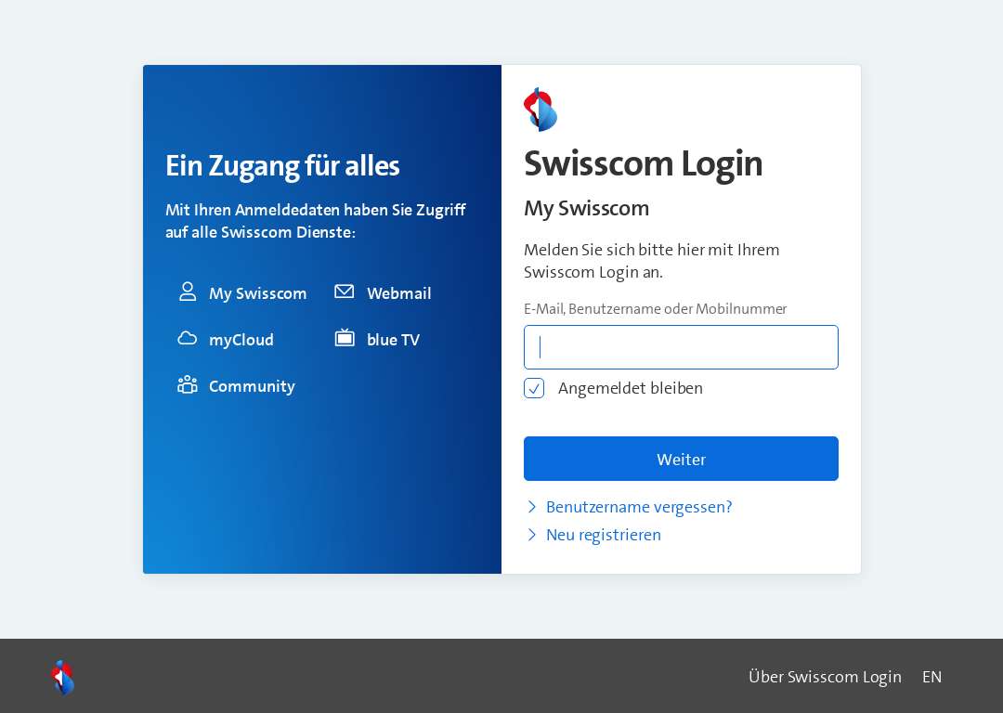Click the Weiter button
The height and width of the screenshot is (713, 1003).
coord(681,459)
